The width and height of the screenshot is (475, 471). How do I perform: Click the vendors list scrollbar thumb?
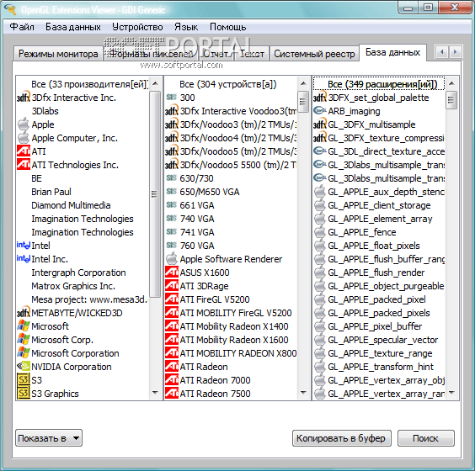[x=154, y=194]
